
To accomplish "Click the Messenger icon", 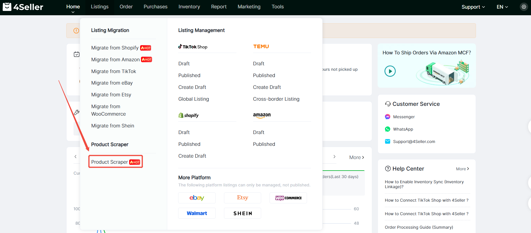I will pyautogui.click(x=388, y=117).
